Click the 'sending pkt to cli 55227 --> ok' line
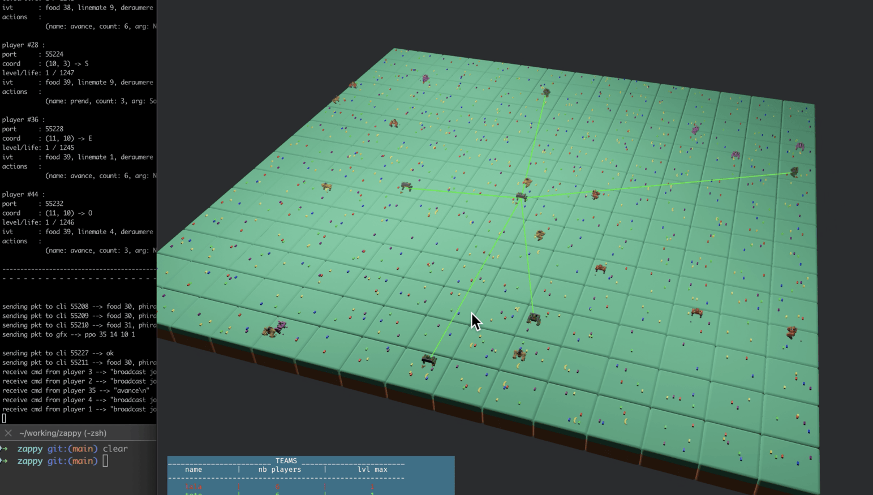Image resolution: width=873 pixels, height=495 pixels. [x=58, y=353]
